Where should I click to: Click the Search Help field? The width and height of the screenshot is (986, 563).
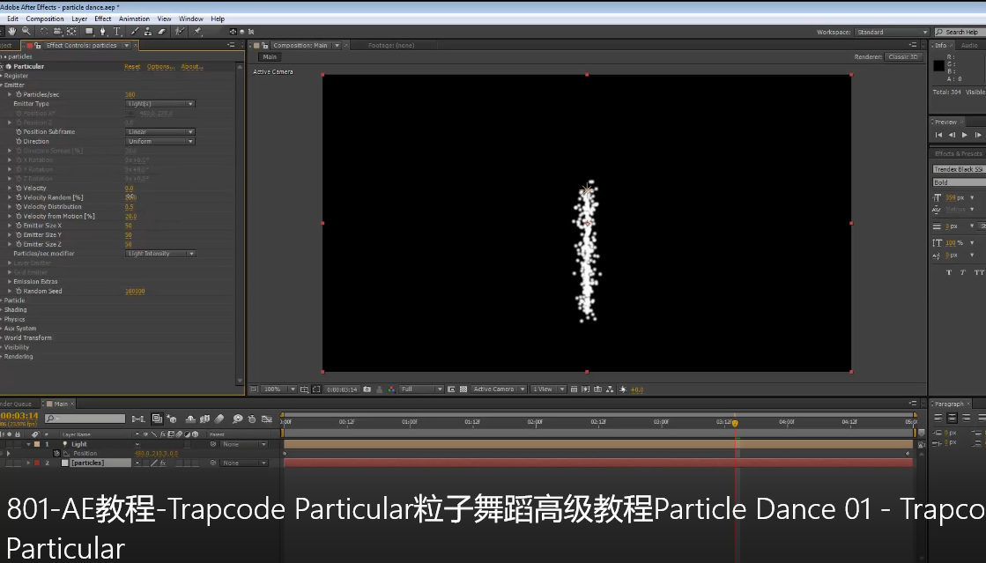point(960,32)
